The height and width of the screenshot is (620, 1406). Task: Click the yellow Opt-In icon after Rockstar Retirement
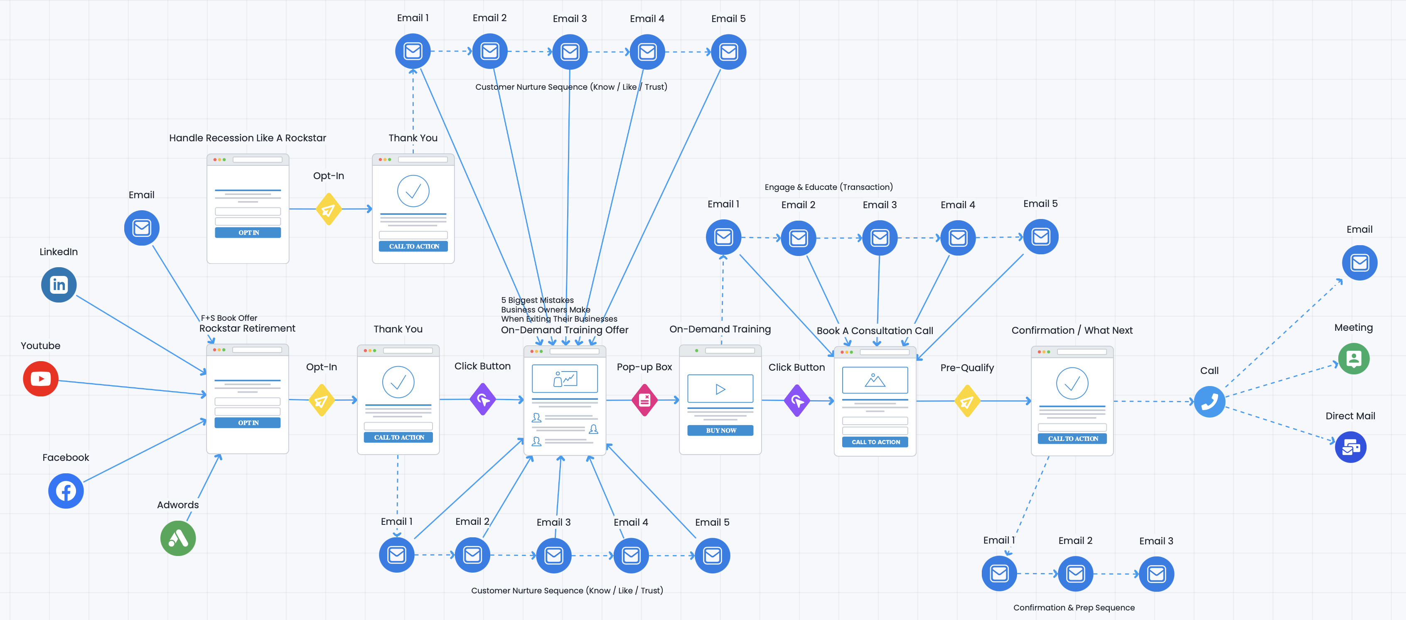click(x=322, y=401)
